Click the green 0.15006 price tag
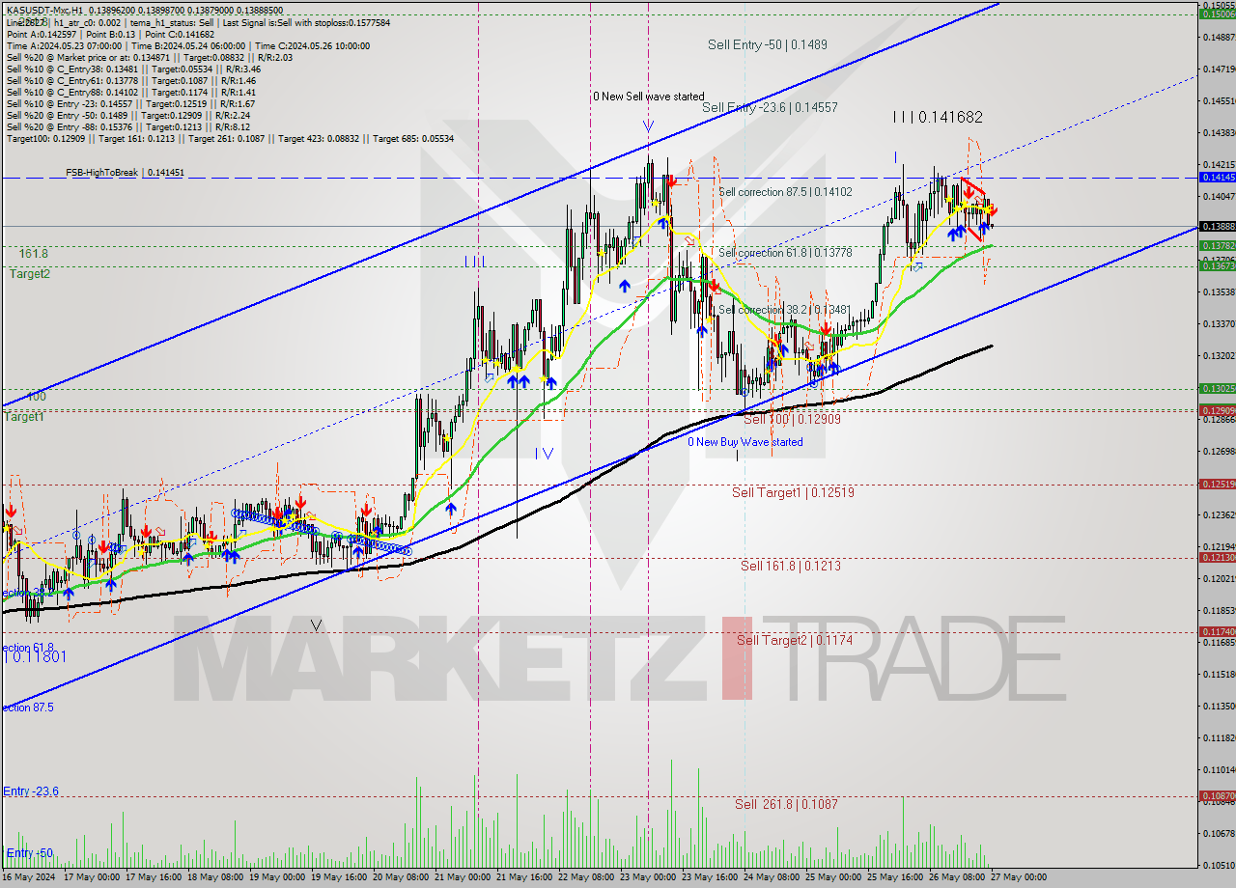Image resolution: width=1236 pixels, height=888 pixels. (1217, 14)
